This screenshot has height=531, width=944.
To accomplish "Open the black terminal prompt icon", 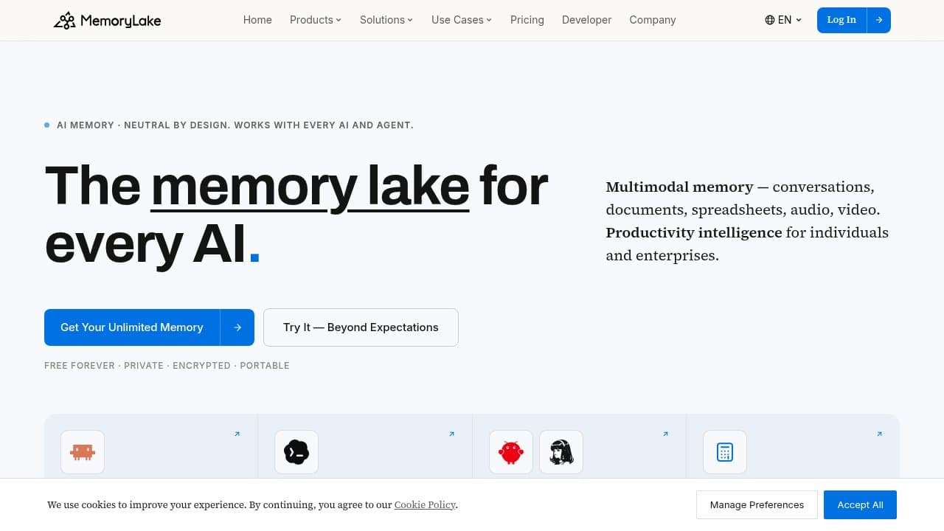I will (296, 452).
